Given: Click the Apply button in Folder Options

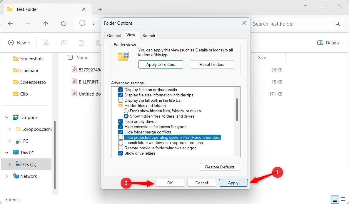Looking at the screenshot, I should (x=233, y=183).
